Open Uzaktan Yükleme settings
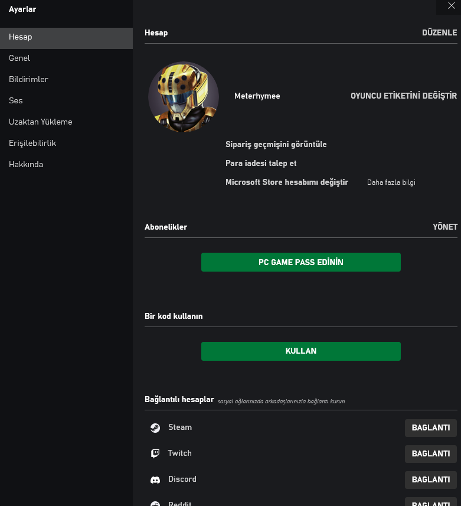This screenshot has width=461, height=506. coord(40,122)
